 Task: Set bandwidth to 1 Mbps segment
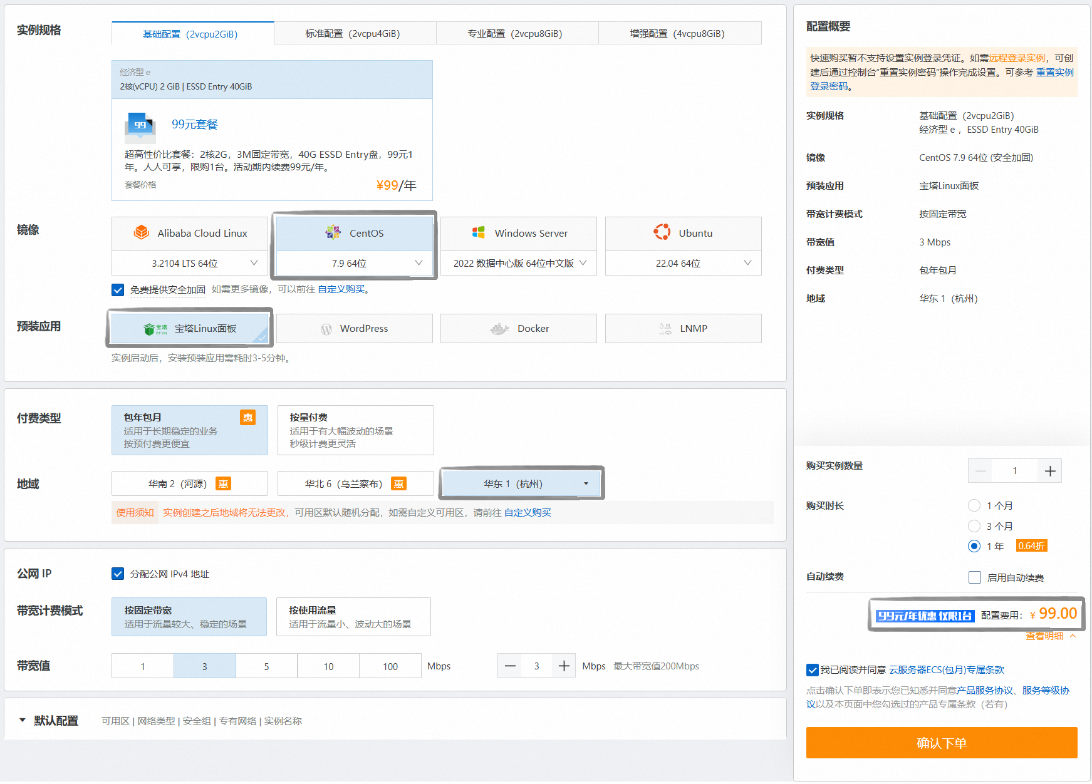(143, 666)
